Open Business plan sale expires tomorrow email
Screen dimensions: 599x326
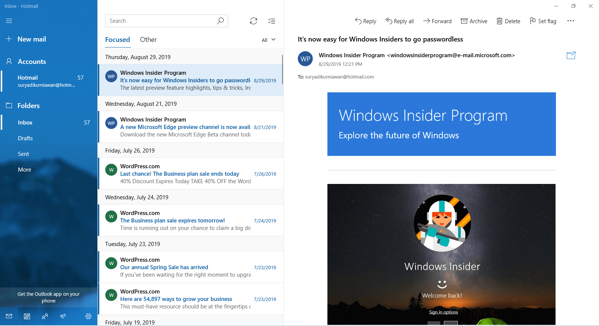(x=191, y=220)
